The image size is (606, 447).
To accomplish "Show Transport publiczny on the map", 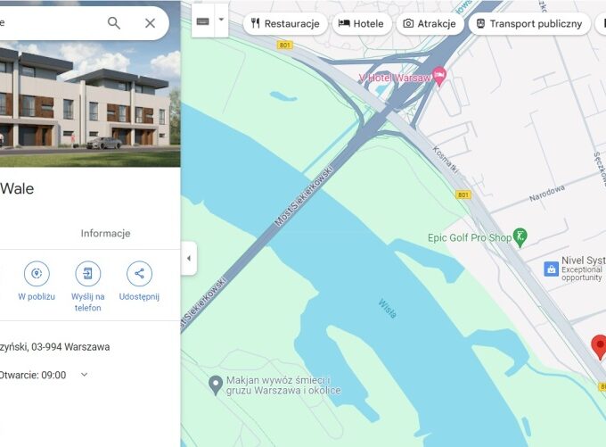I will [x=529, y=24].
